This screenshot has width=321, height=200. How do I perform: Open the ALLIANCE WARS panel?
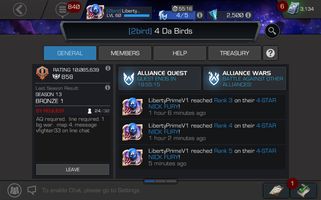coord(245,78)
